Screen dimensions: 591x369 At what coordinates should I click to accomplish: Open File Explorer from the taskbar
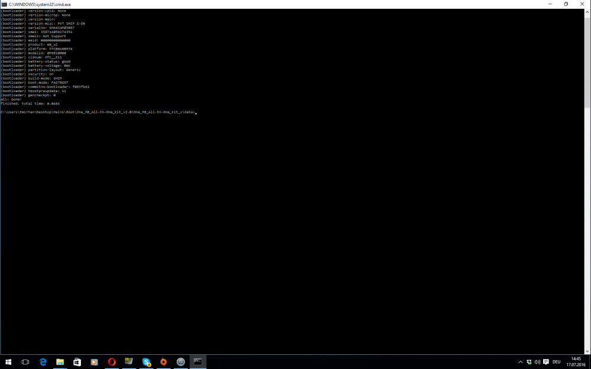[x=60, y=362]
